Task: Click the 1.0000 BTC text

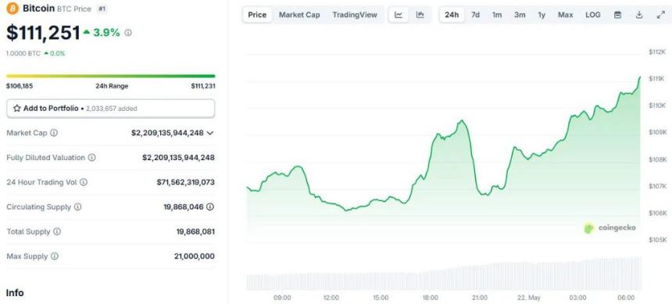Action: 23,54
